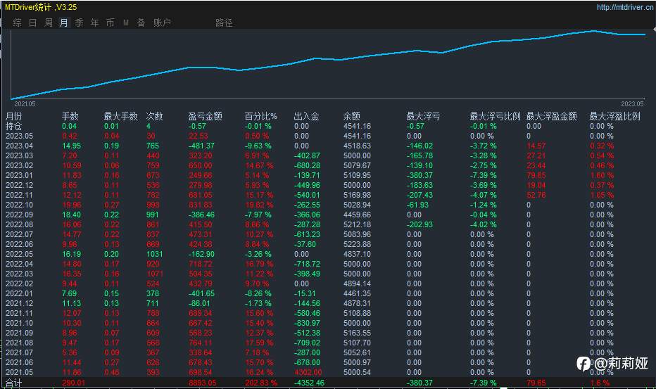This screenshot has height=389, width=656.
Task: Click the 19.82 % percentage for 2022.10
Action: [259, 205]
